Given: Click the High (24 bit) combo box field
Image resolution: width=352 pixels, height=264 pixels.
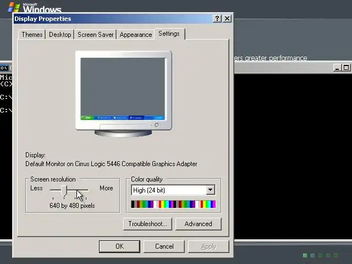Looking at the screenshot, I should point(173,190).
